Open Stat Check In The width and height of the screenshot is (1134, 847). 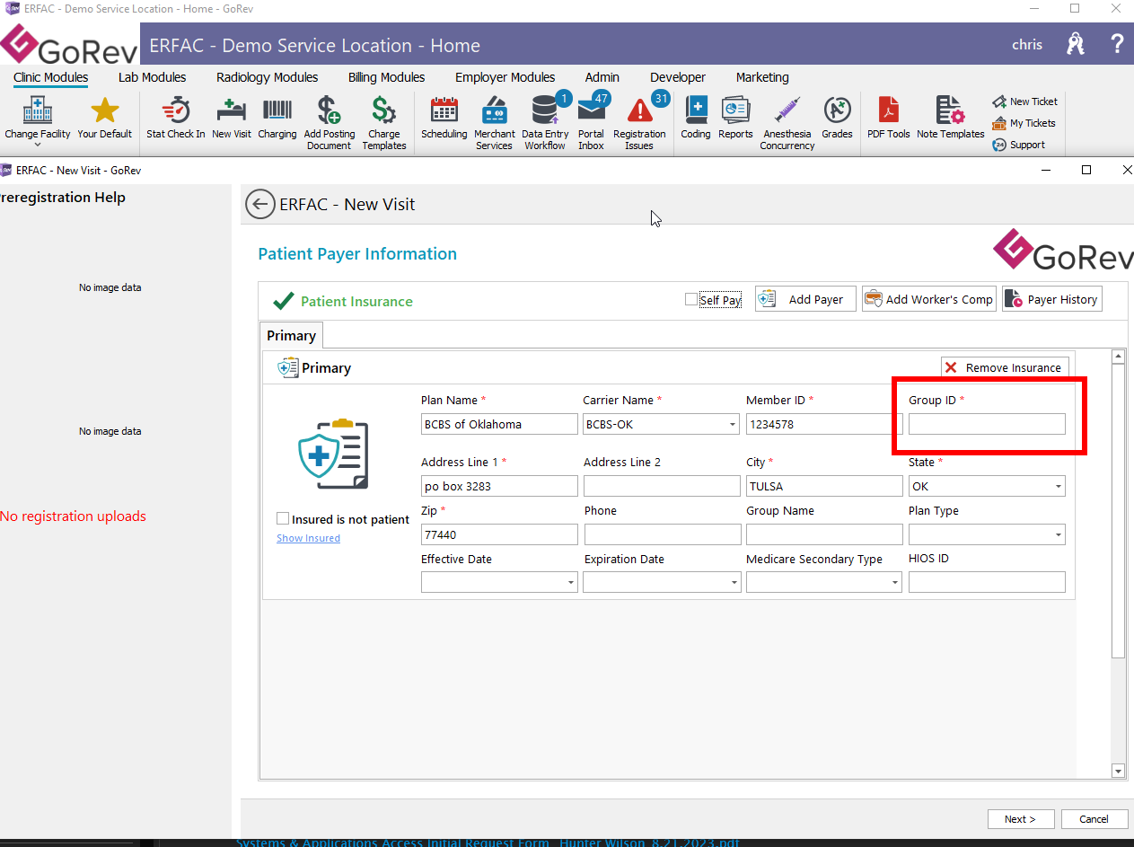pos(176,119)
